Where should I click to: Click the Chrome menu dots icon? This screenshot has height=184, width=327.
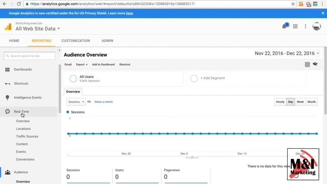(x=322, y=4)
